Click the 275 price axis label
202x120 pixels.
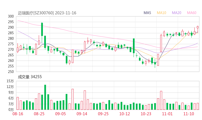(11, 44)
